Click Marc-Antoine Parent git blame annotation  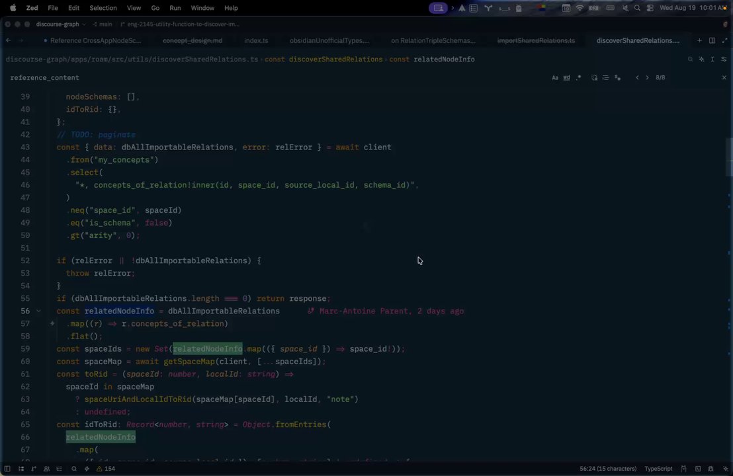coord(386,311)
